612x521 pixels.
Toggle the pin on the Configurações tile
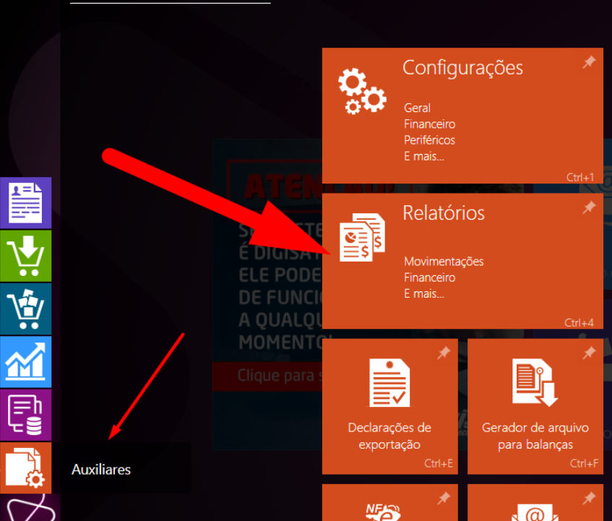(589, 63)
